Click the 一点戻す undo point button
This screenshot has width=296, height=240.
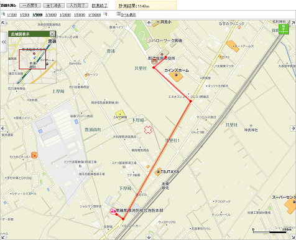[x=30, y=6]
